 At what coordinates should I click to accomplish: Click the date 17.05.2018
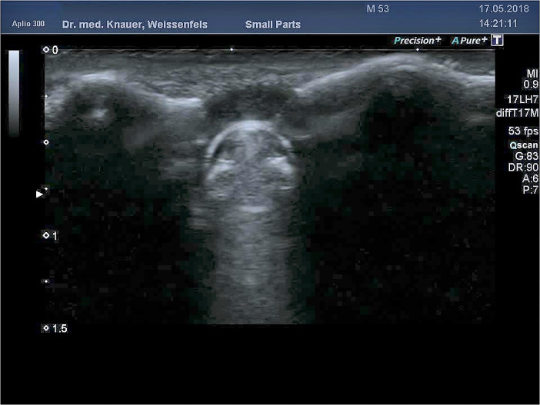coord(504,9)
